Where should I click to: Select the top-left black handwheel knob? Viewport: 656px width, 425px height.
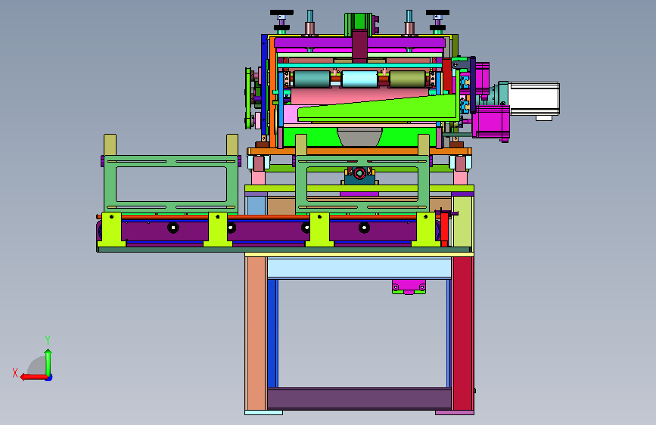click(281, 13)
